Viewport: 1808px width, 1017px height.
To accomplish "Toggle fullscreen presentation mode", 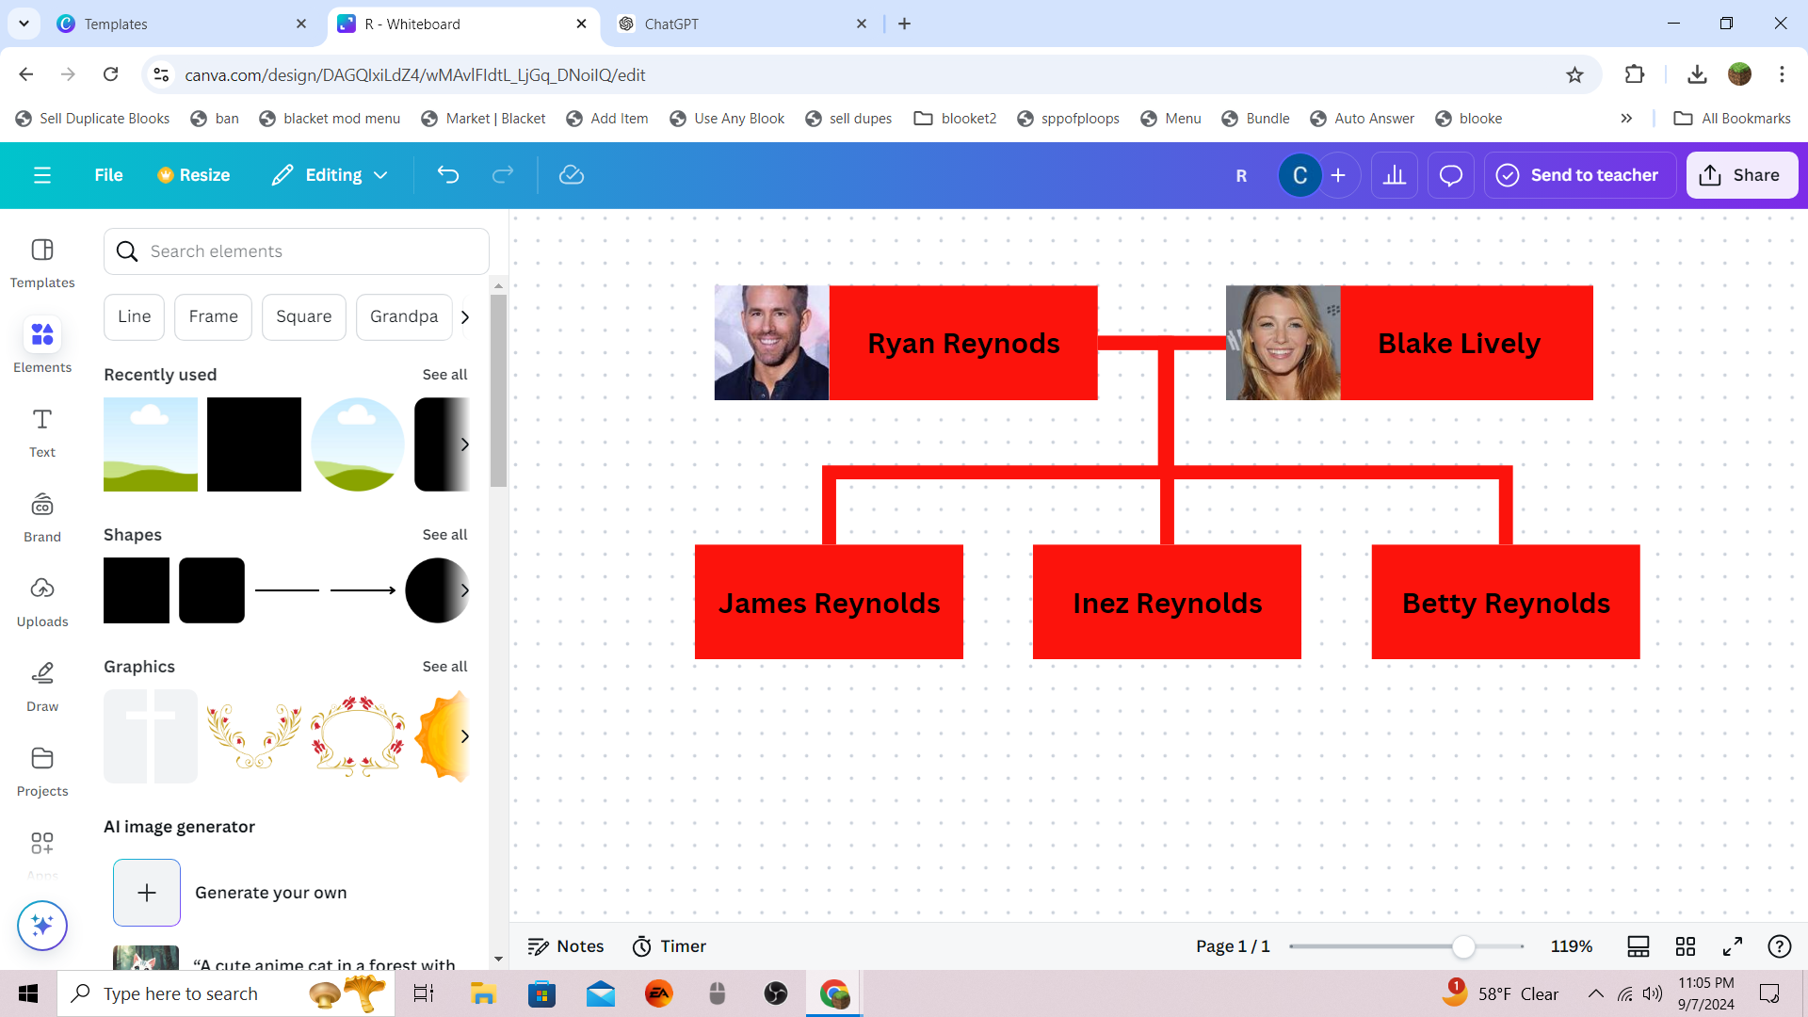I will pos(1733,946).
